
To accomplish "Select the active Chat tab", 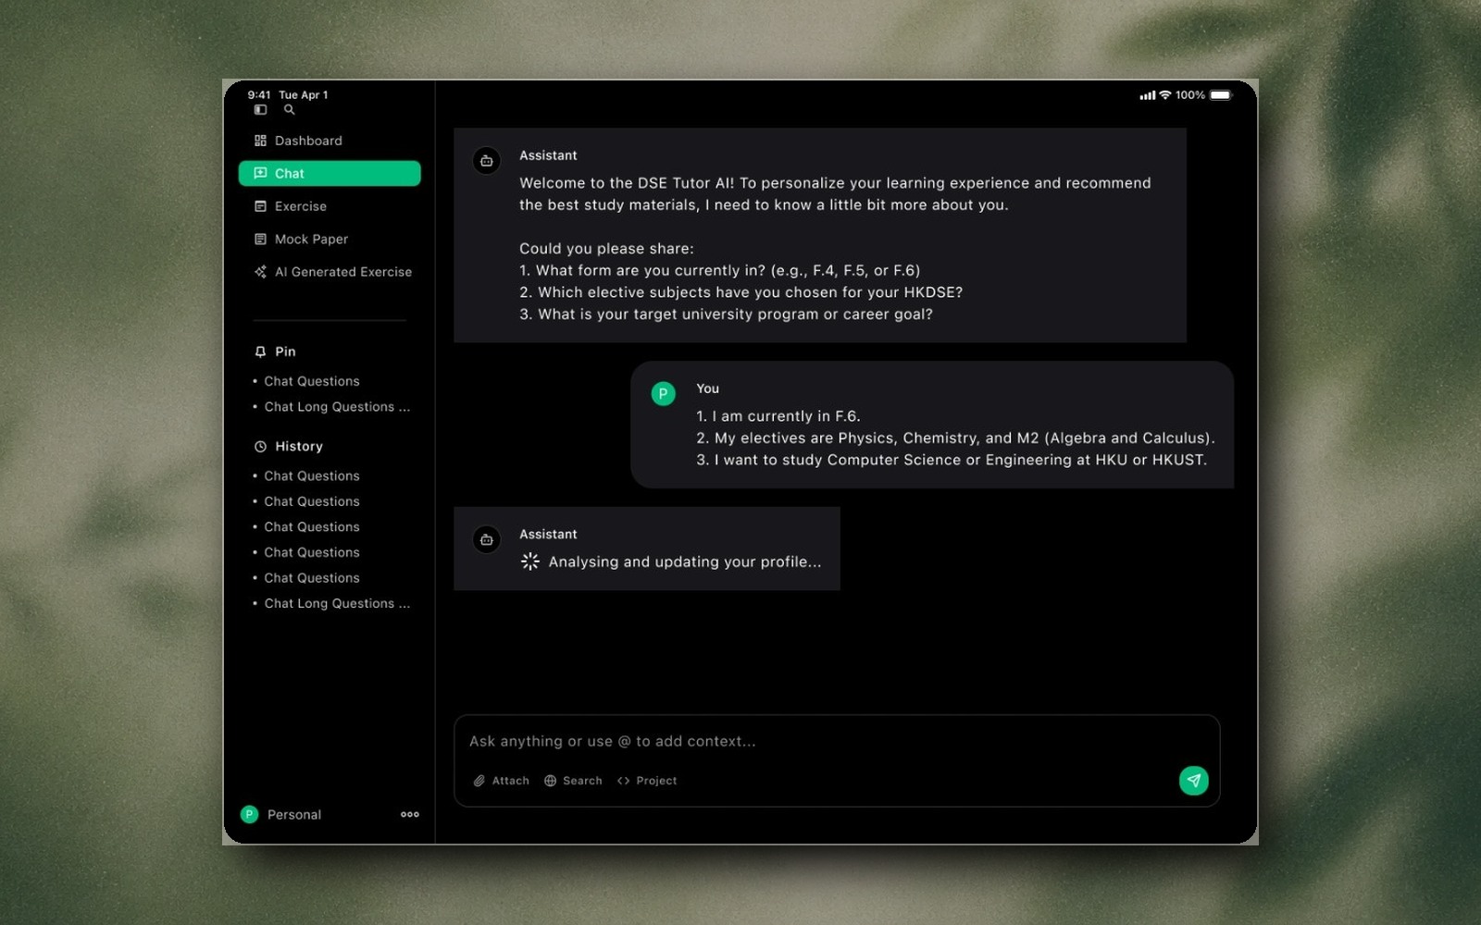I will coord(330,173).
